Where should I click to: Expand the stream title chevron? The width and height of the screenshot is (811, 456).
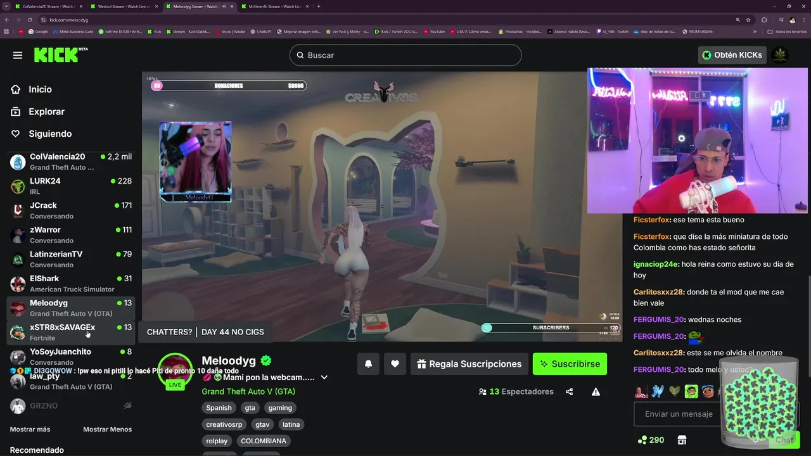[x=324, y=377]
